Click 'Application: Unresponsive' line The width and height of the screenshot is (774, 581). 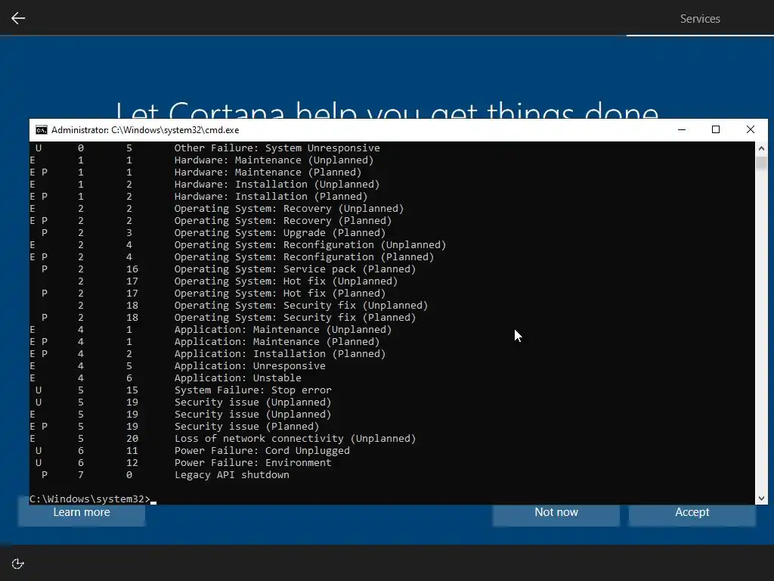point(249,365)
